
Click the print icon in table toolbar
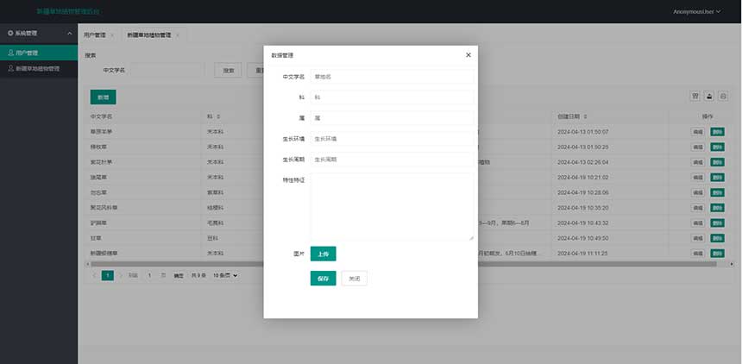724,97
